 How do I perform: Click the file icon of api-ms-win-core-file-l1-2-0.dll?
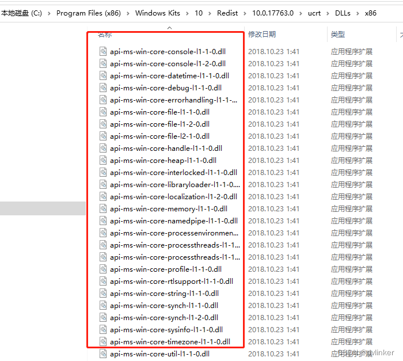(103, 124)
